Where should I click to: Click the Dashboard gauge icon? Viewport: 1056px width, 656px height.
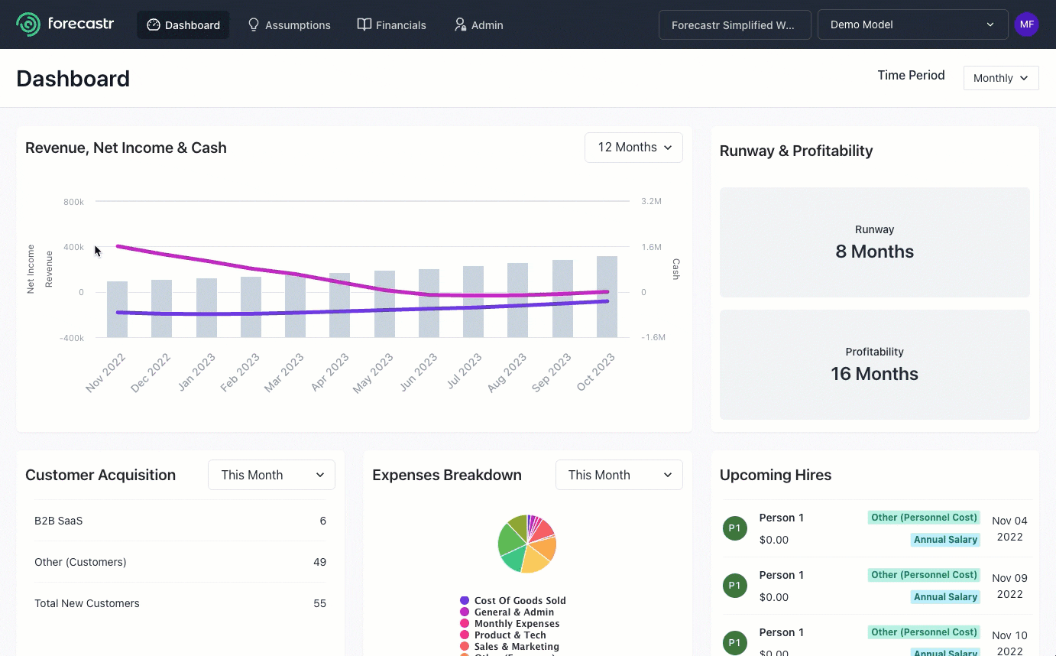[153, 24]
